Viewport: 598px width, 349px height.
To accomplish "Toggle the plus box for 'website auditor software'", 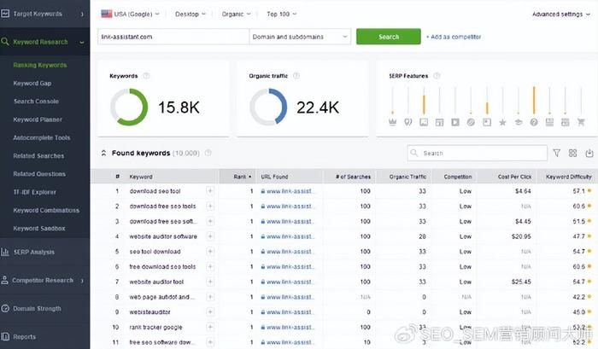I will coord(210,236).
